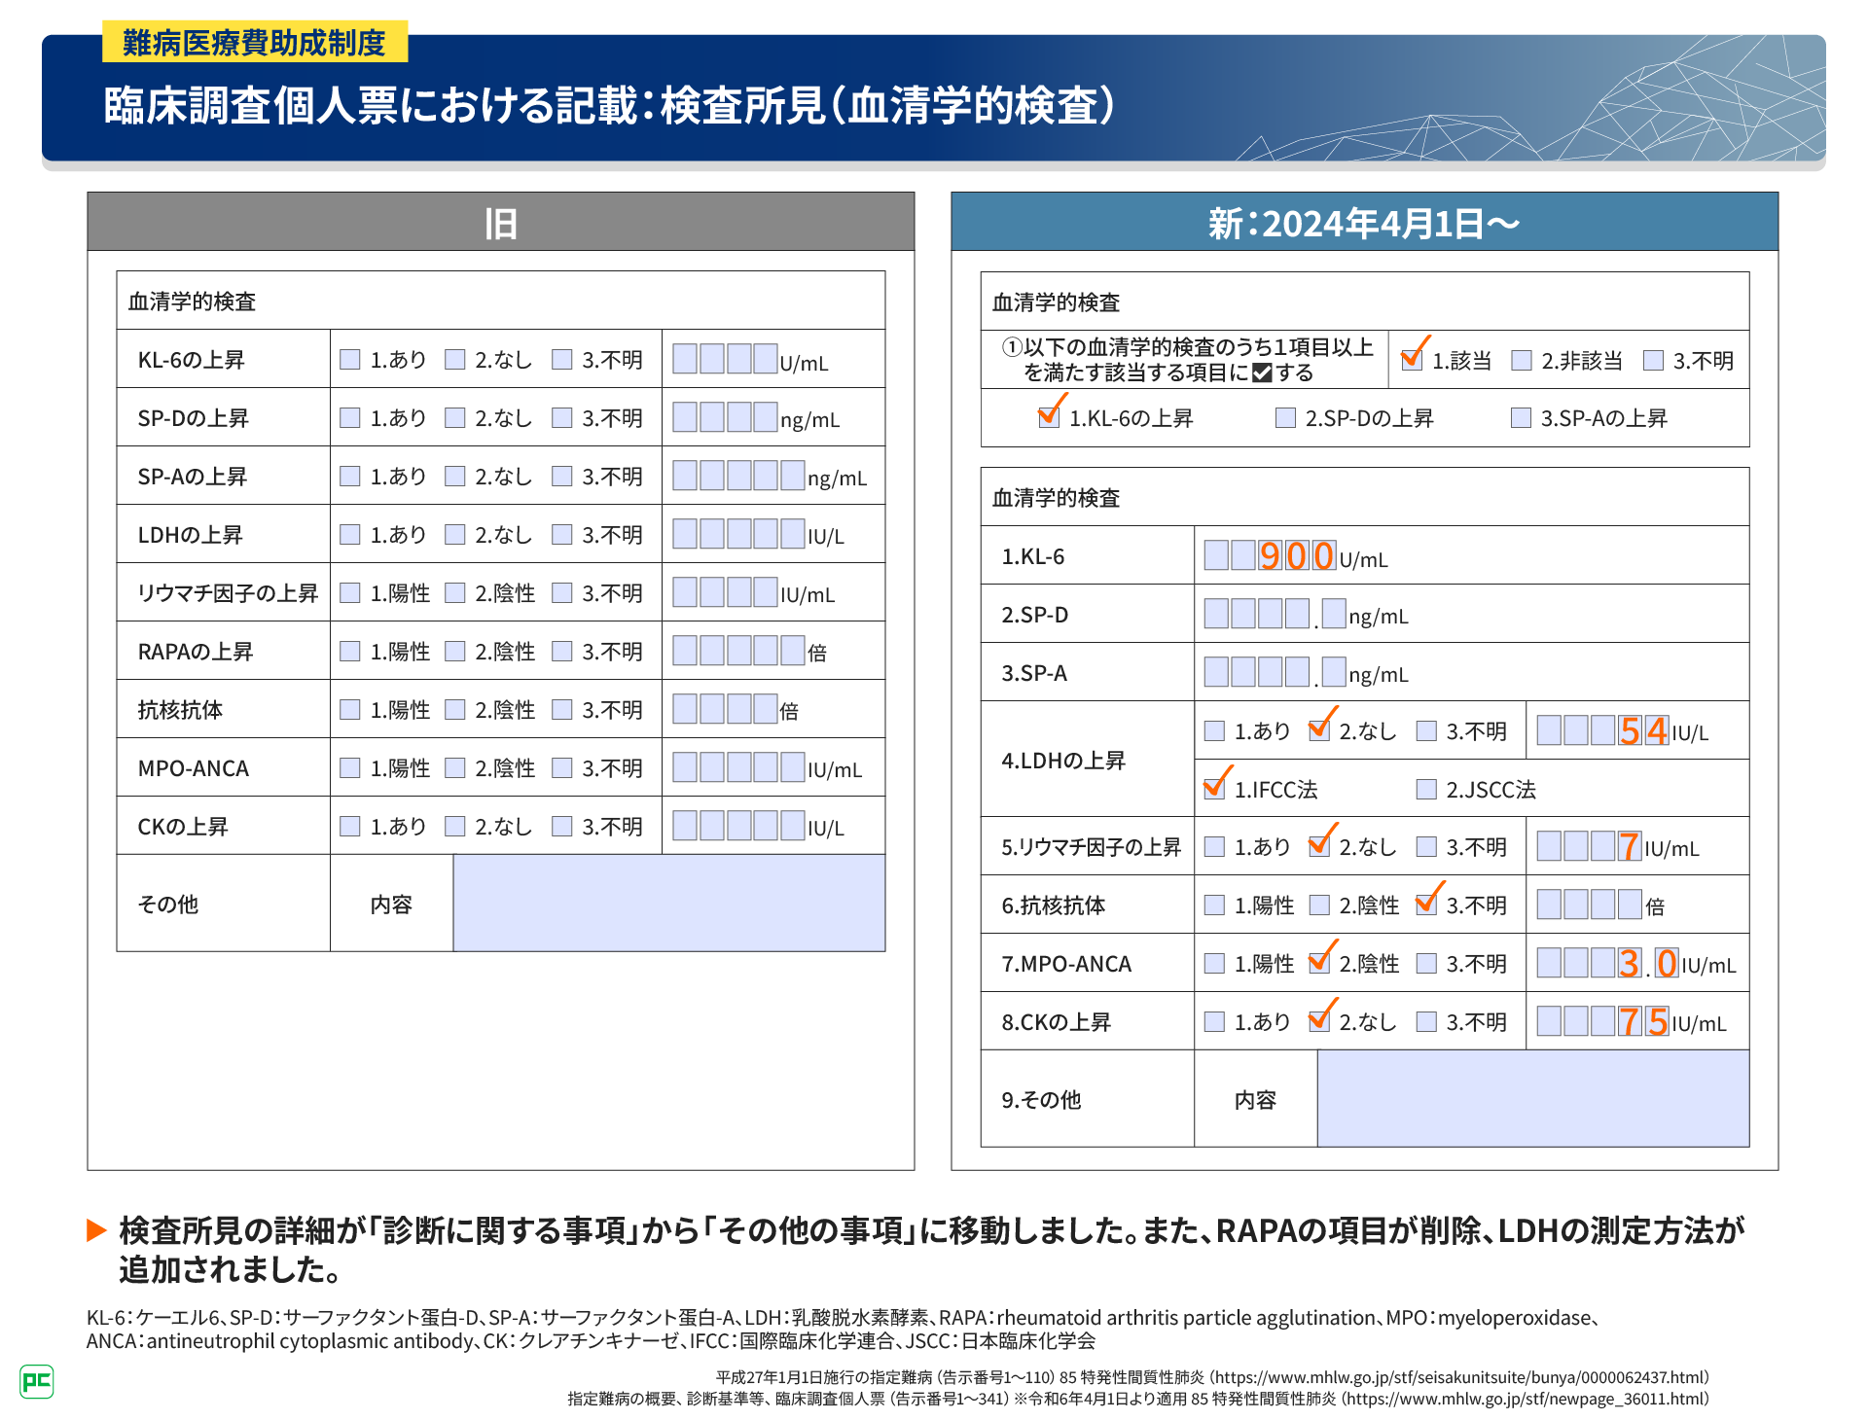Screen dimensions: 1868x1420
Task: Click the 難病医療費助成制度 yellow label
Action: click(x=255, y=43)
